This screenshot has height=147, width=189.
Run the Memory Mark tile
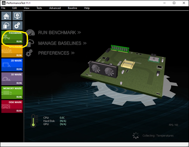click(x=12, y=93)
